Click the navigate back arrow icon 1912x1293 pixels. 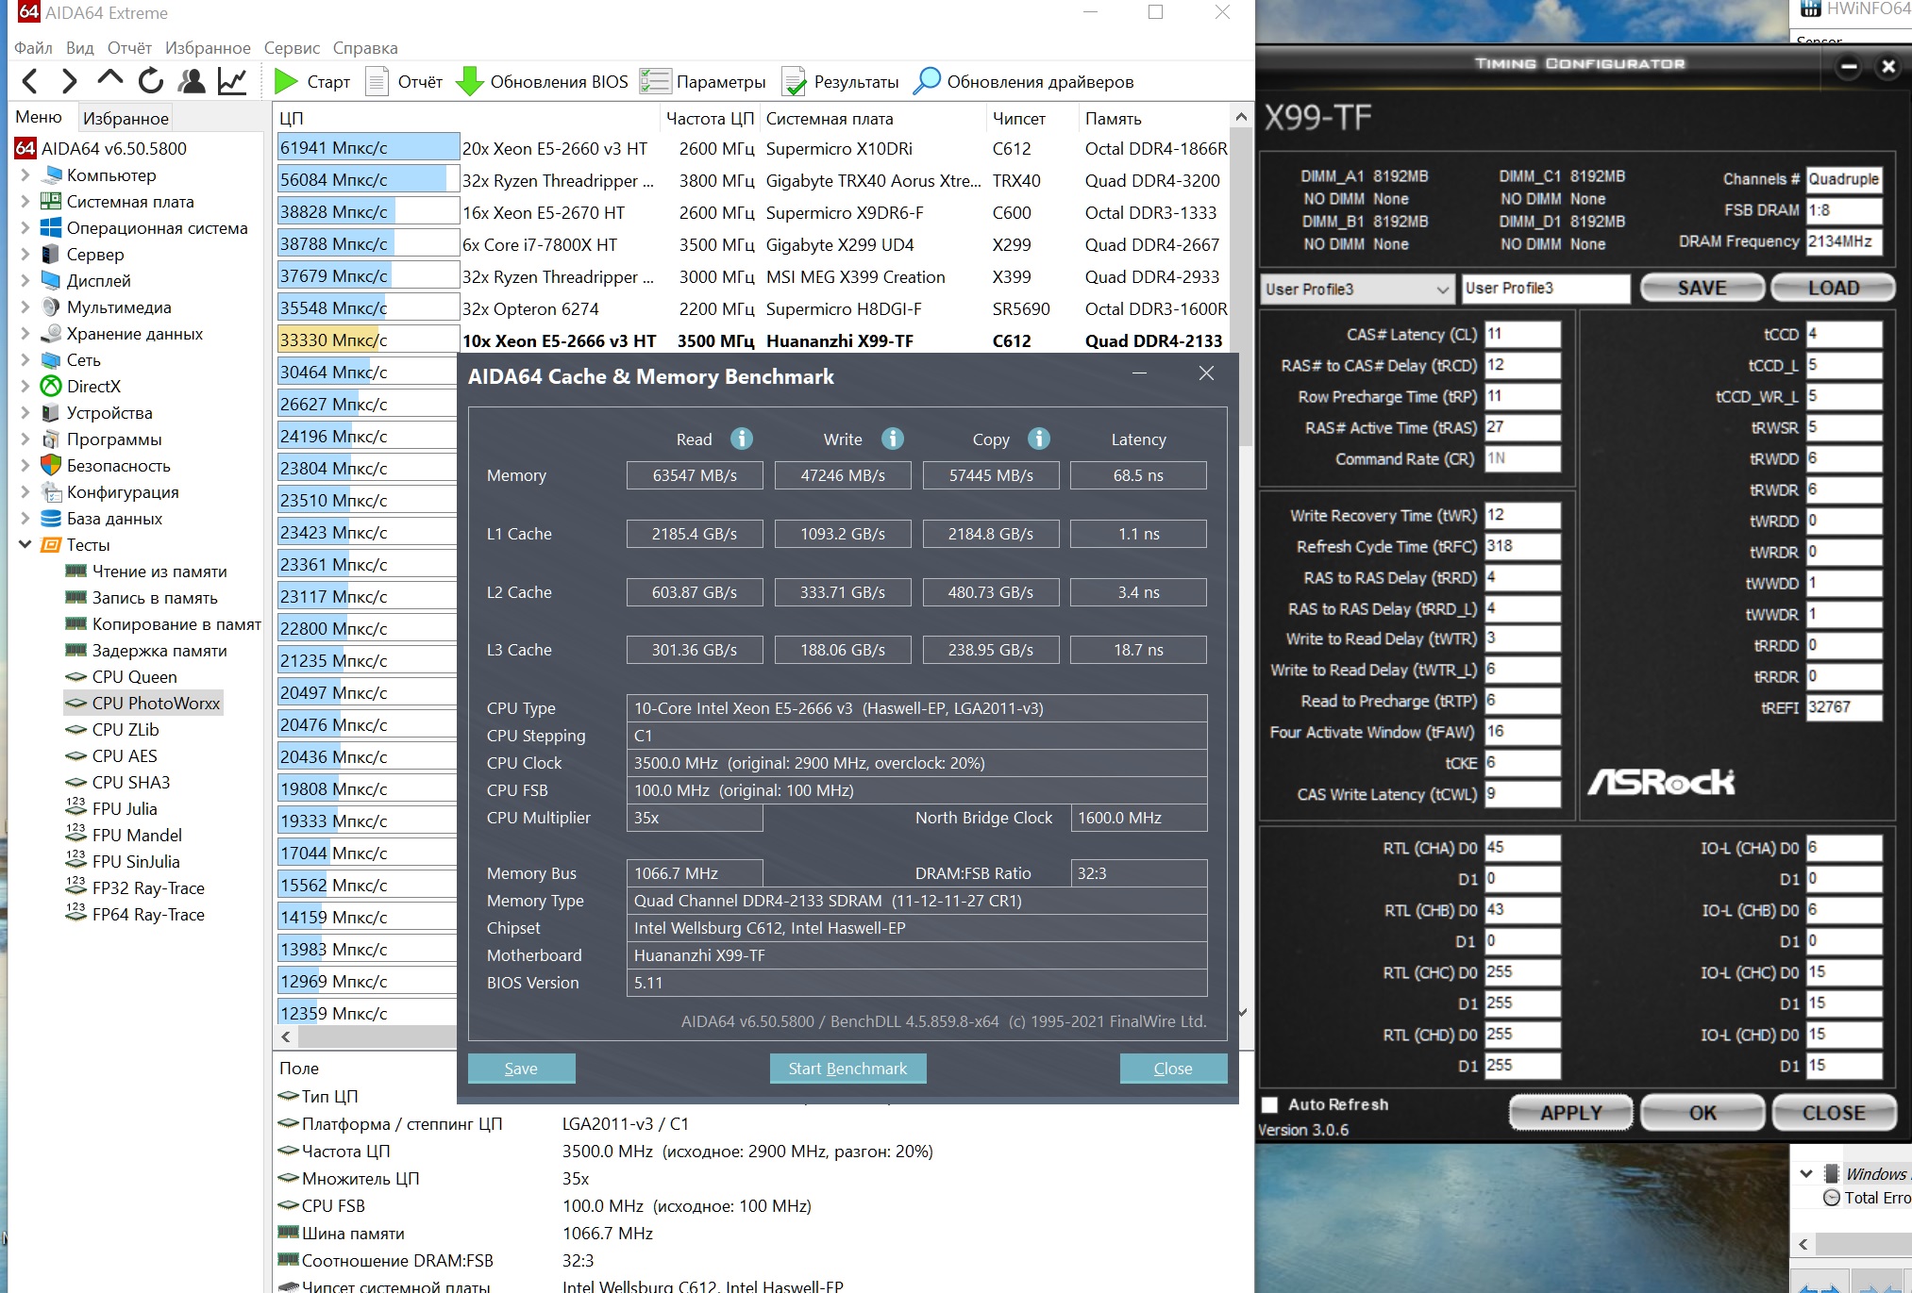point(30,81)
